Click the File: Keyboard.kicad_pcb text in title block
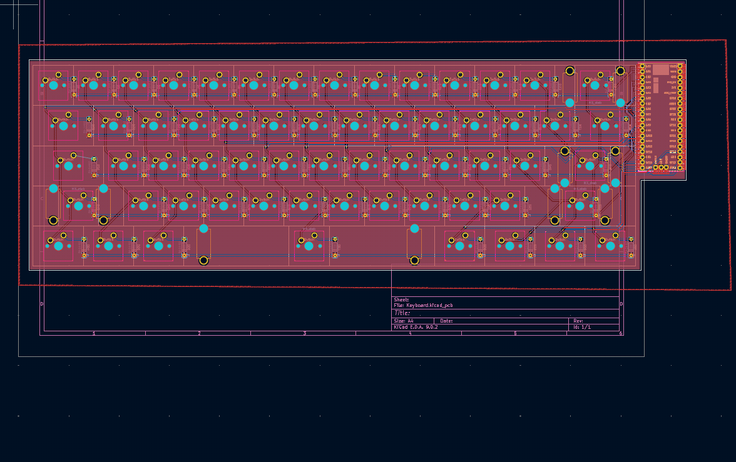Viewport: 736px width, 462px height. [422, 305]
